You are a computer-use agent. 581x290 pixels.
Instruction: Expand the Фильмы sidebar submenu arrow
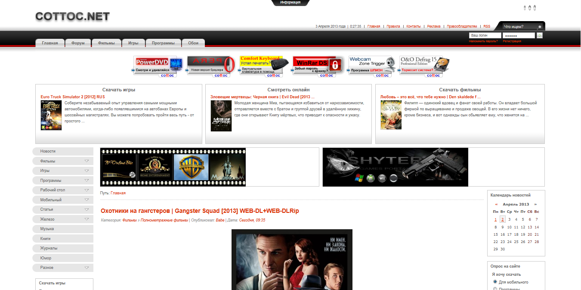[x=87, y=161]
